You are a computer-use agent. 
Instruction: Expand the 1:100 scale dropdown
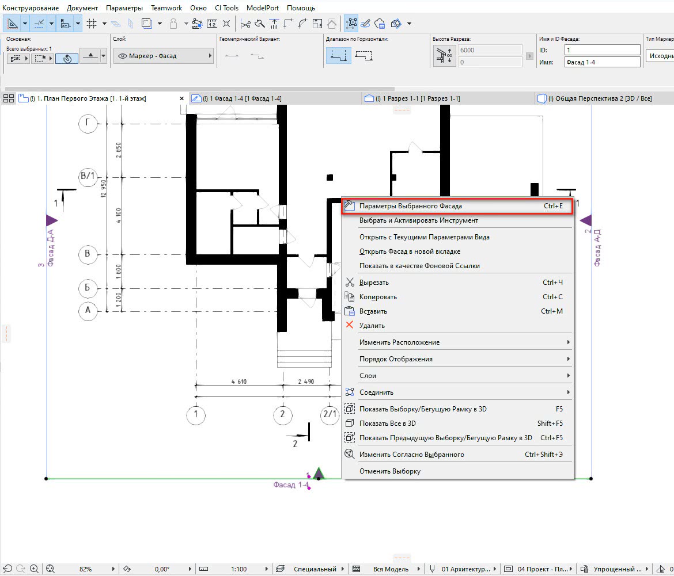click(267, 569)
